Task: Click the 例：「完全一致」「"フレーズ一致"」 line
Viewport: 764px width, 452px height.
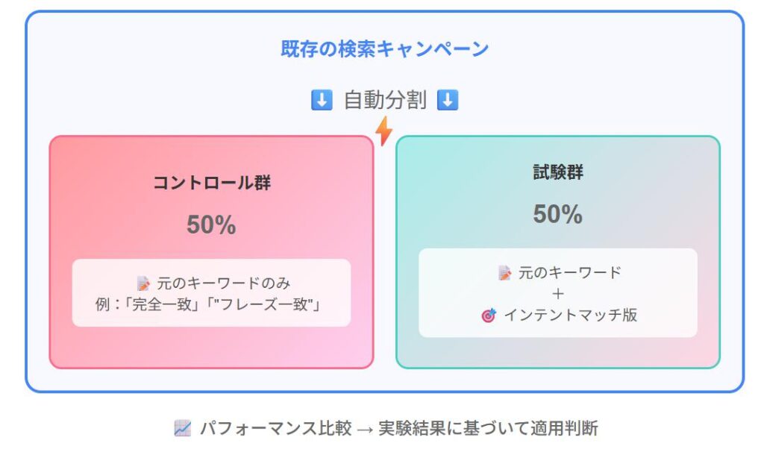Action: 209,304
